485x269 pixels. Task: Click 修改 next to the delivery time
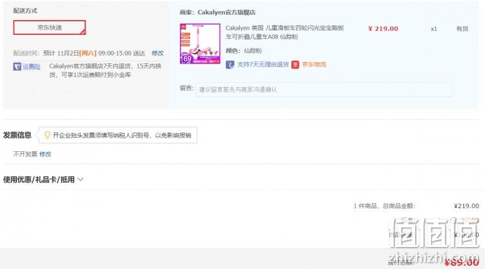(157, 53)
